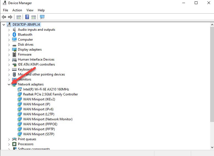Click Scan for hardware changes icon
The image size is (214, 156).
[42, 17]
